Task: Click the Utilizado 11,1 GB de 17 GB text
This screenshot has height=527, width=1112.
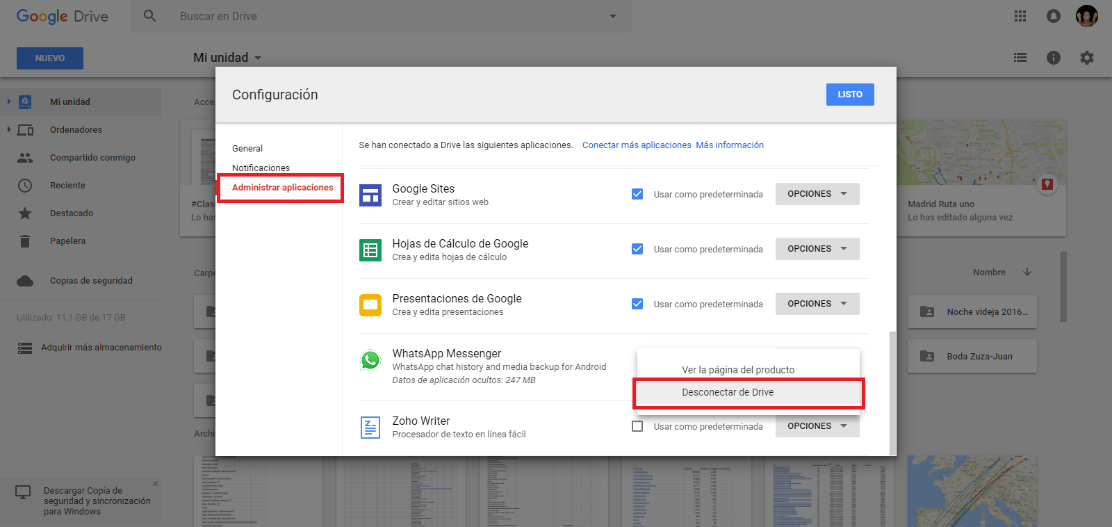Action: pos(71,318)
